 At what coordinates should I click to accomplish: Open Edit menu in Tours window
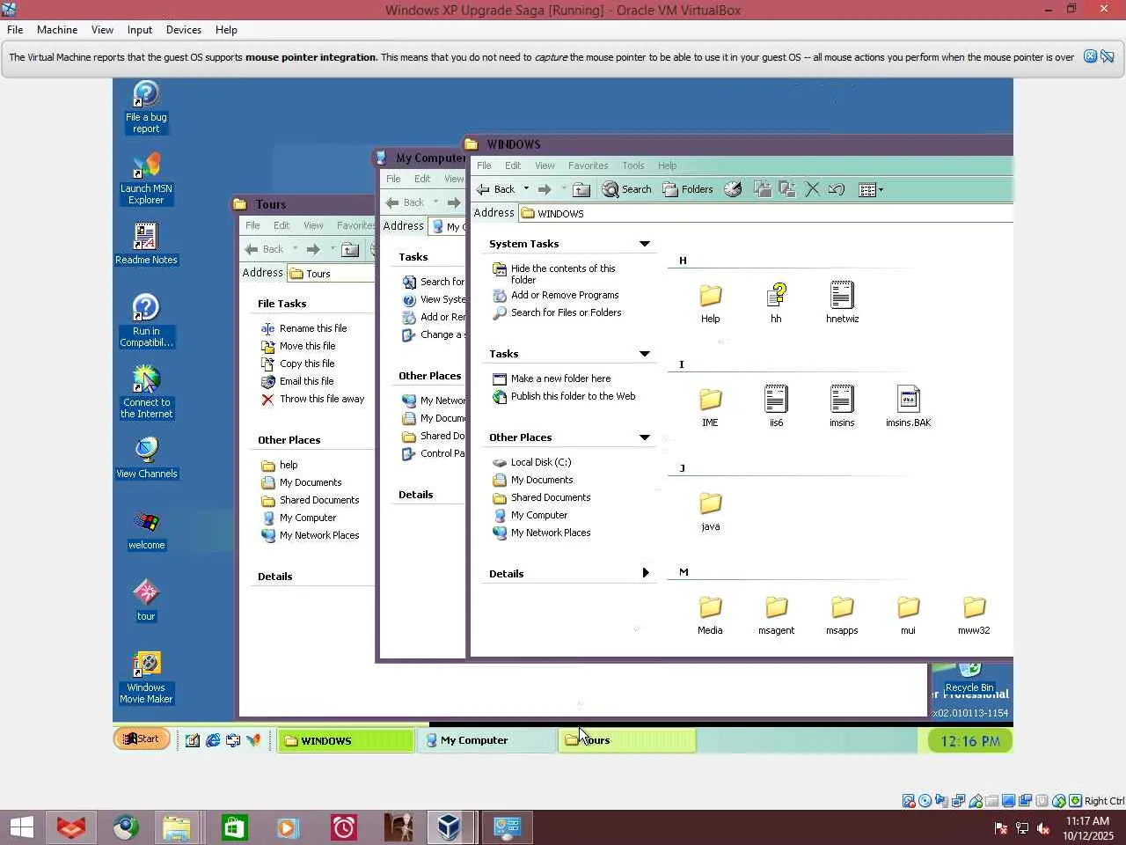(281, 225)
